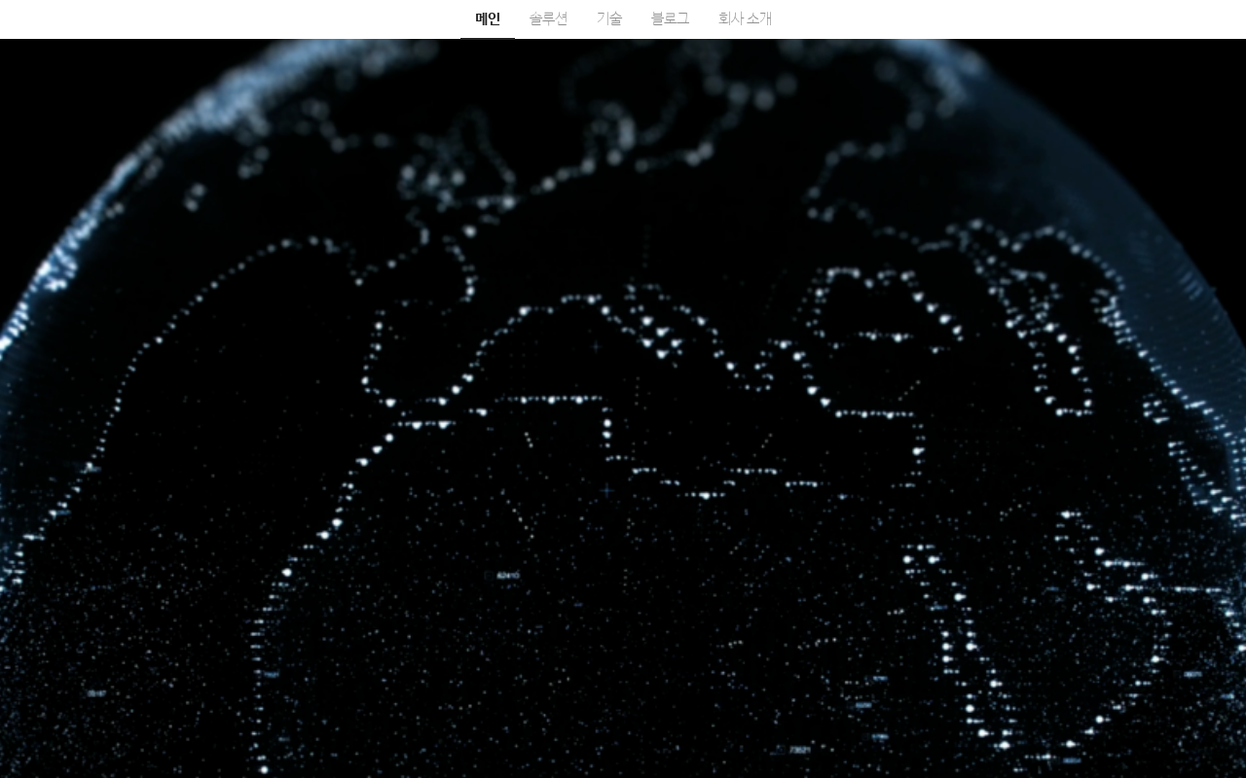Go to the 기술 navigation tab

click(609, 18)
